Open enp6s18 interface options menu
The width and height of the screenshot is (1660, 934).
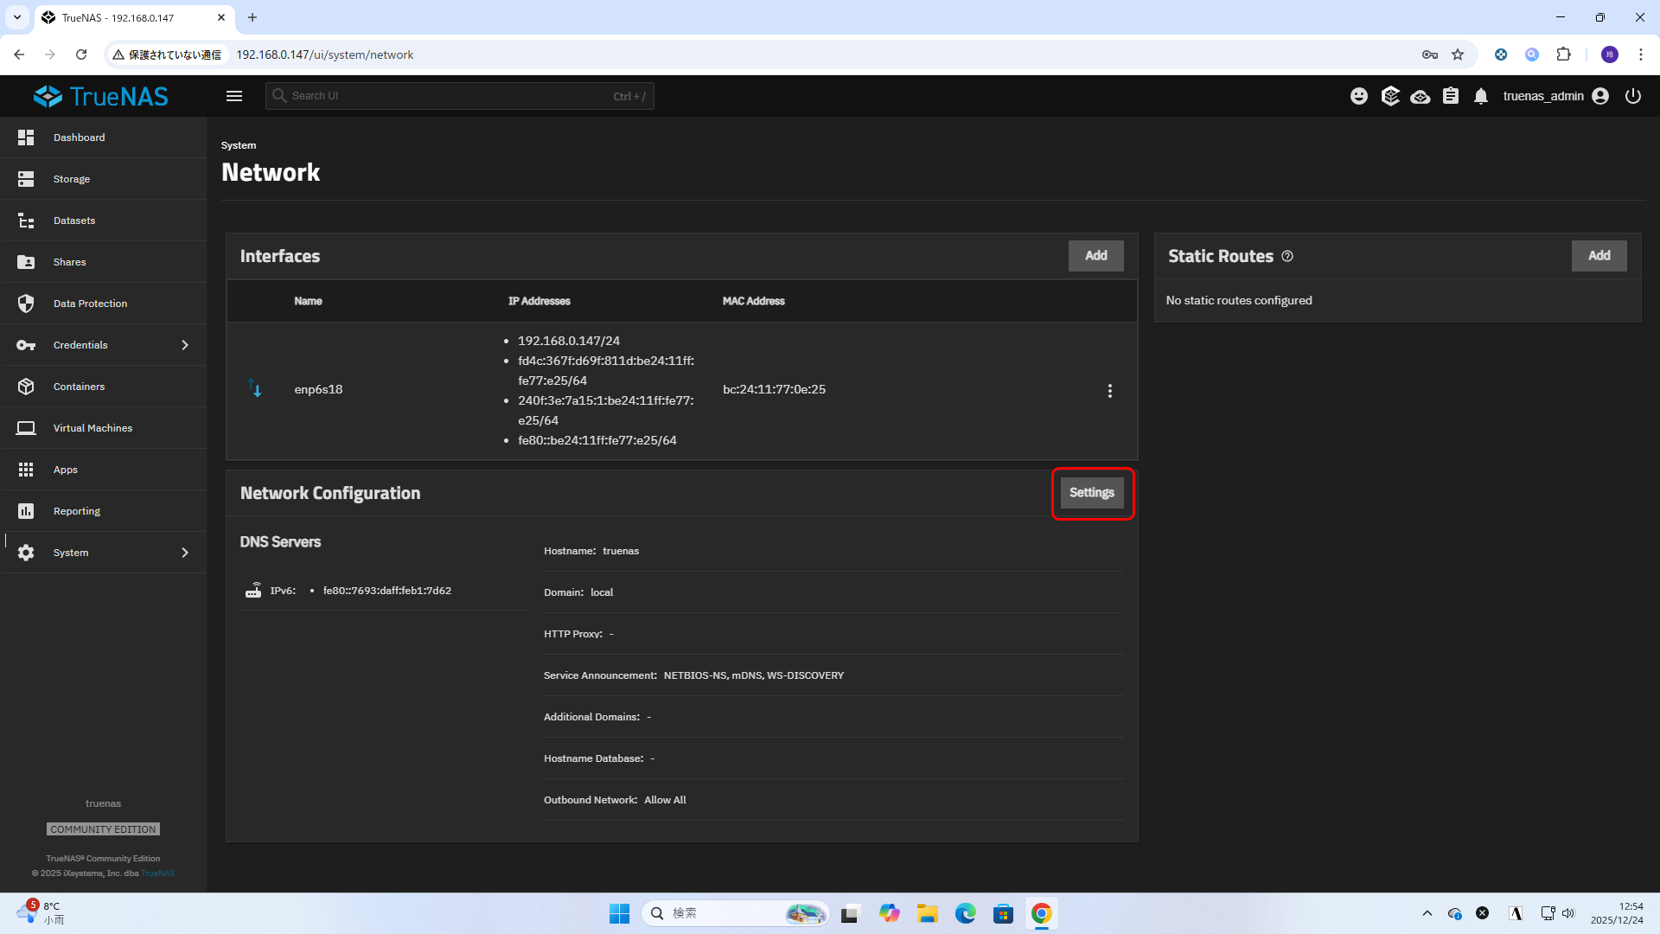pyautogui.click(x=1110, y=391)
